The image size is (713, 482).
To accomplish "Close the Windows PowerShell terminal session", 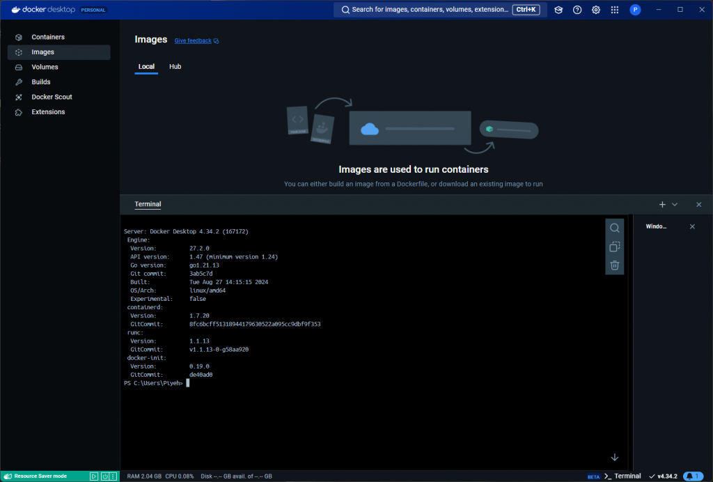I will [x=692, y=226].
